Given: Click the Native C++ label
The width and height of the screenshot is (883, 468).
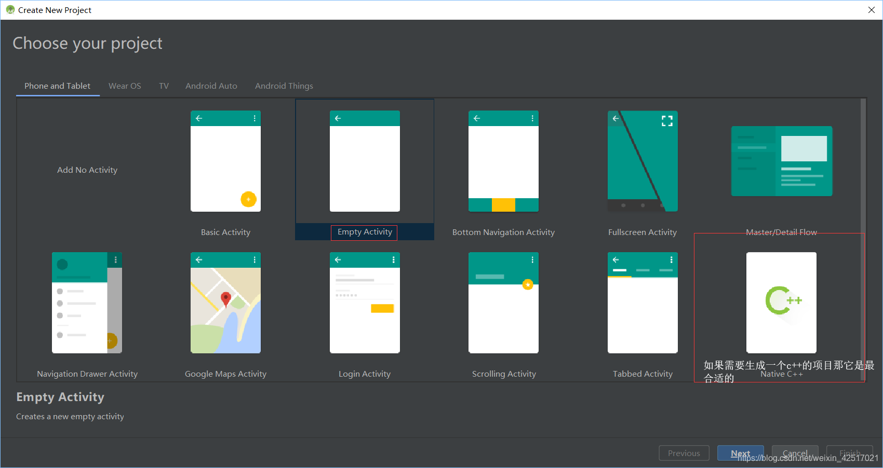Looking at the screenshot, I should 782,374.
